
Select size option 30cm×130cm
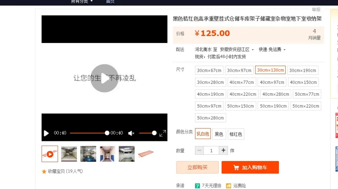click(270, 70)
